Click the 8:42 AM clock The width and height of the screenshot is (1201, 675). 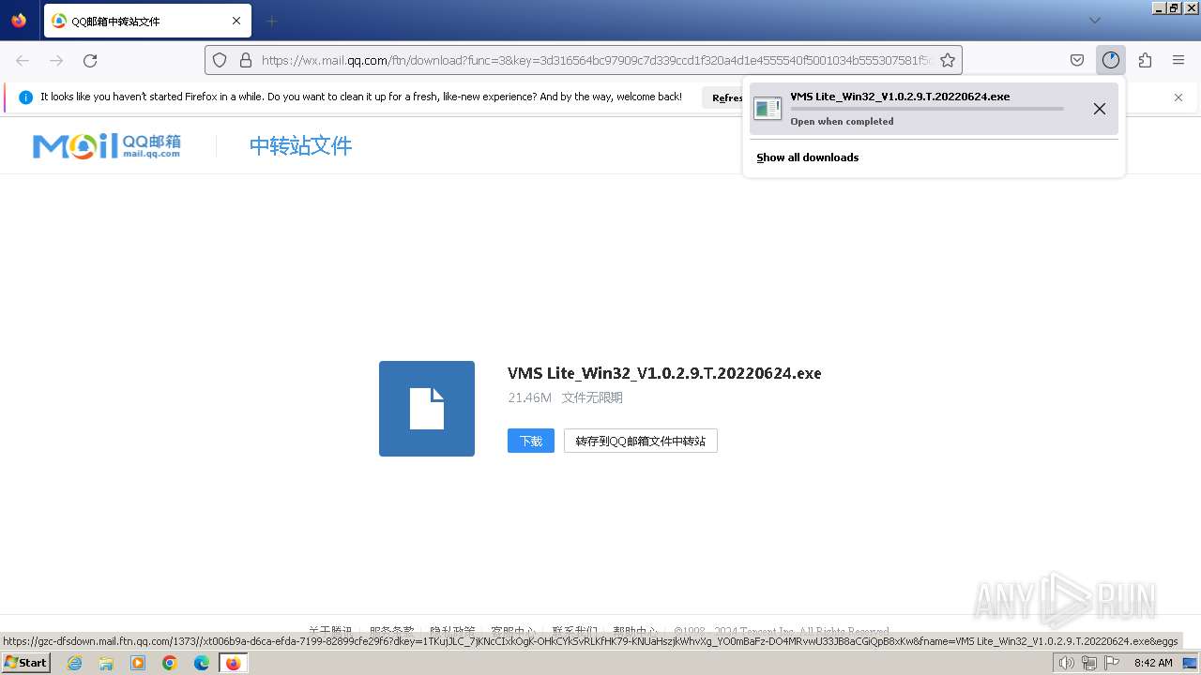click(1153, 663)
